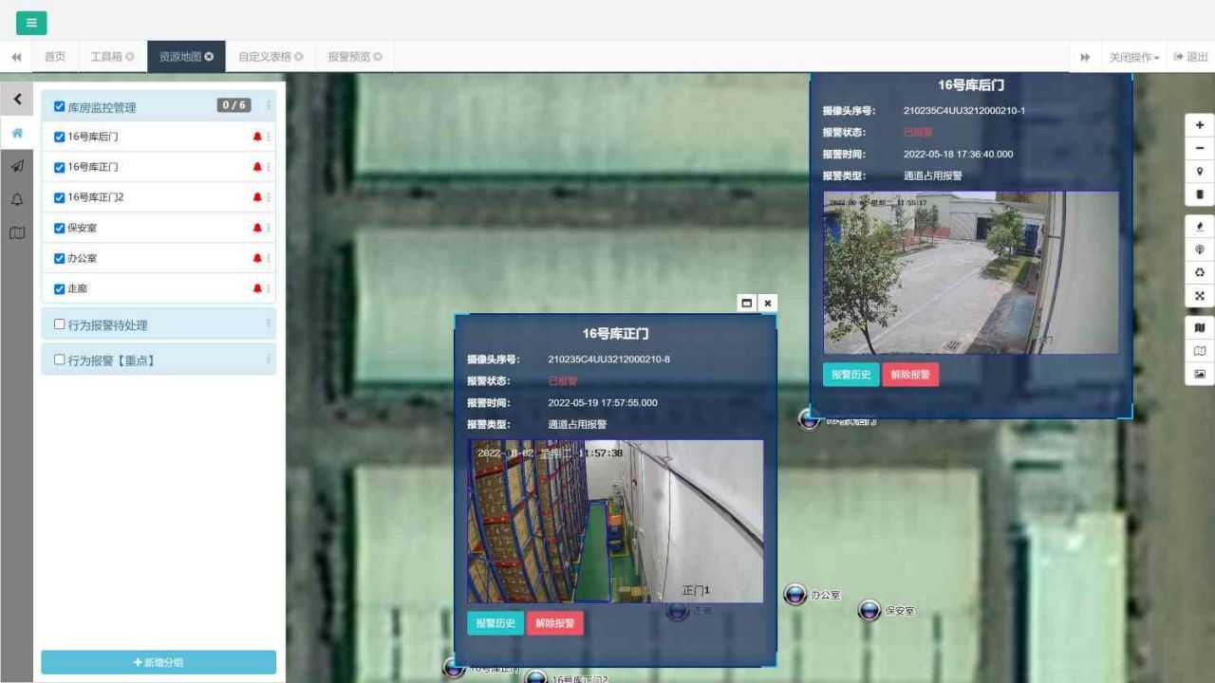Open options dots for 行为报警【重点】 group
Viewport: 1215px width, 683px height.
click(269, 360)
